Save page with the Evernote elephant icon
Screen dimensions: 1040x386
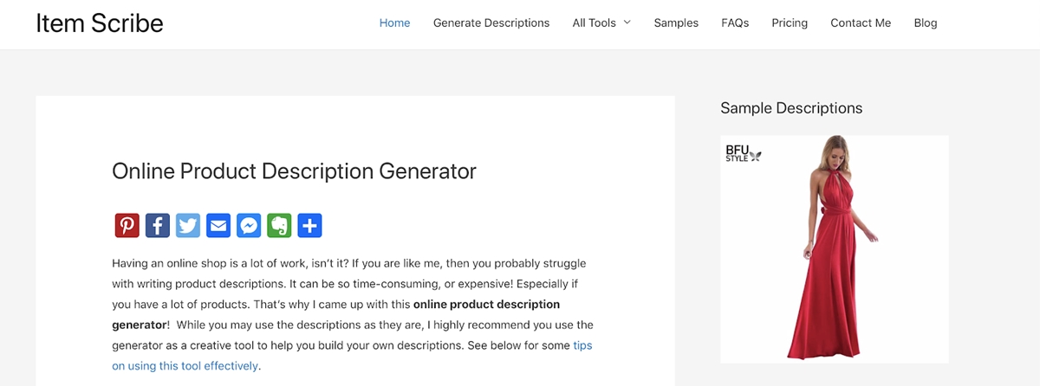(x=279, y=226)
